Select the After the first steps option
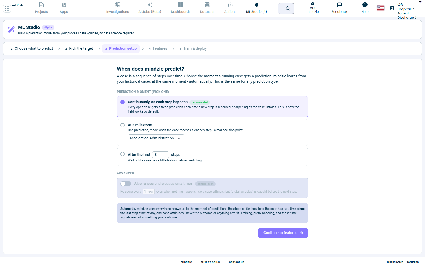 pos(122,154)
